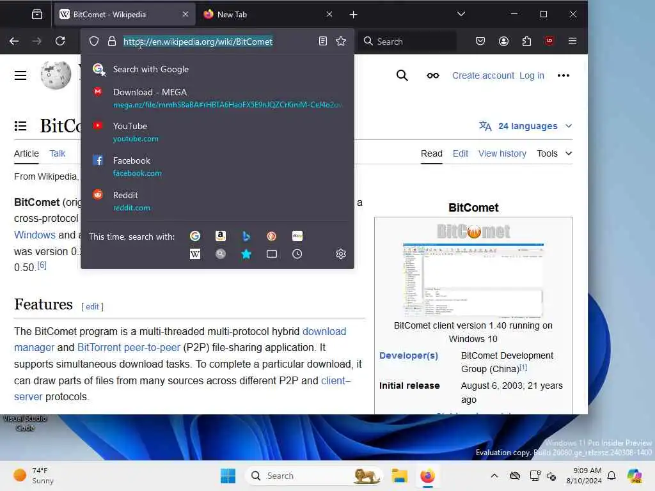Search this time with Google engine icon
The image size is (655, 491).
[195, 236]
